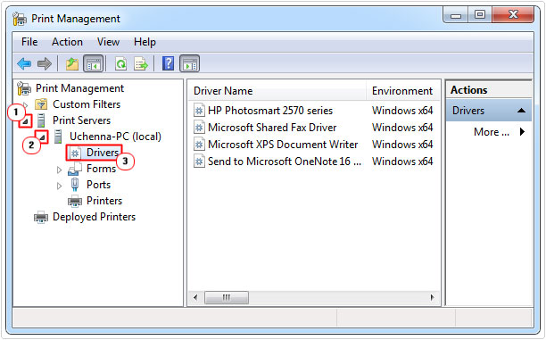Click the Up one level folder icon

pyautogui.click(x=72, y=63)
